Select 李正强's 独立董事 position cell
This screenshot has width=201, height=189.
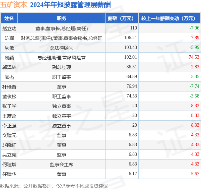62,126
